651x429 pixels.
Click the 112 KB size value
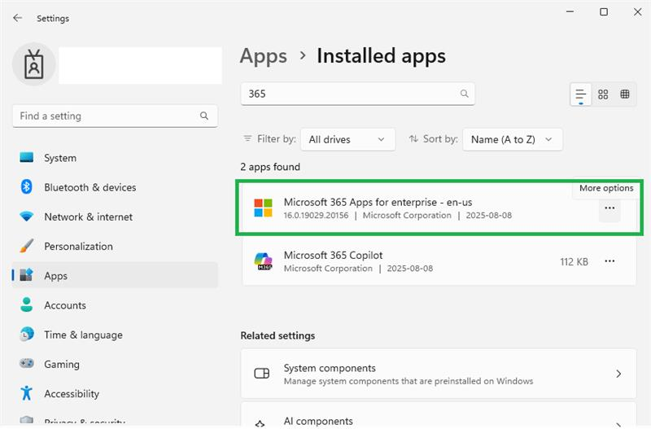[574, 261]
